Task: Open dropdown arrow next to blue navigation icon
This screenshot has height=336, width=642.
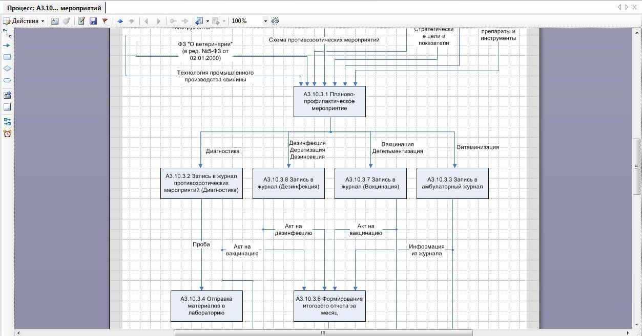Action: [x=208, y=21]
